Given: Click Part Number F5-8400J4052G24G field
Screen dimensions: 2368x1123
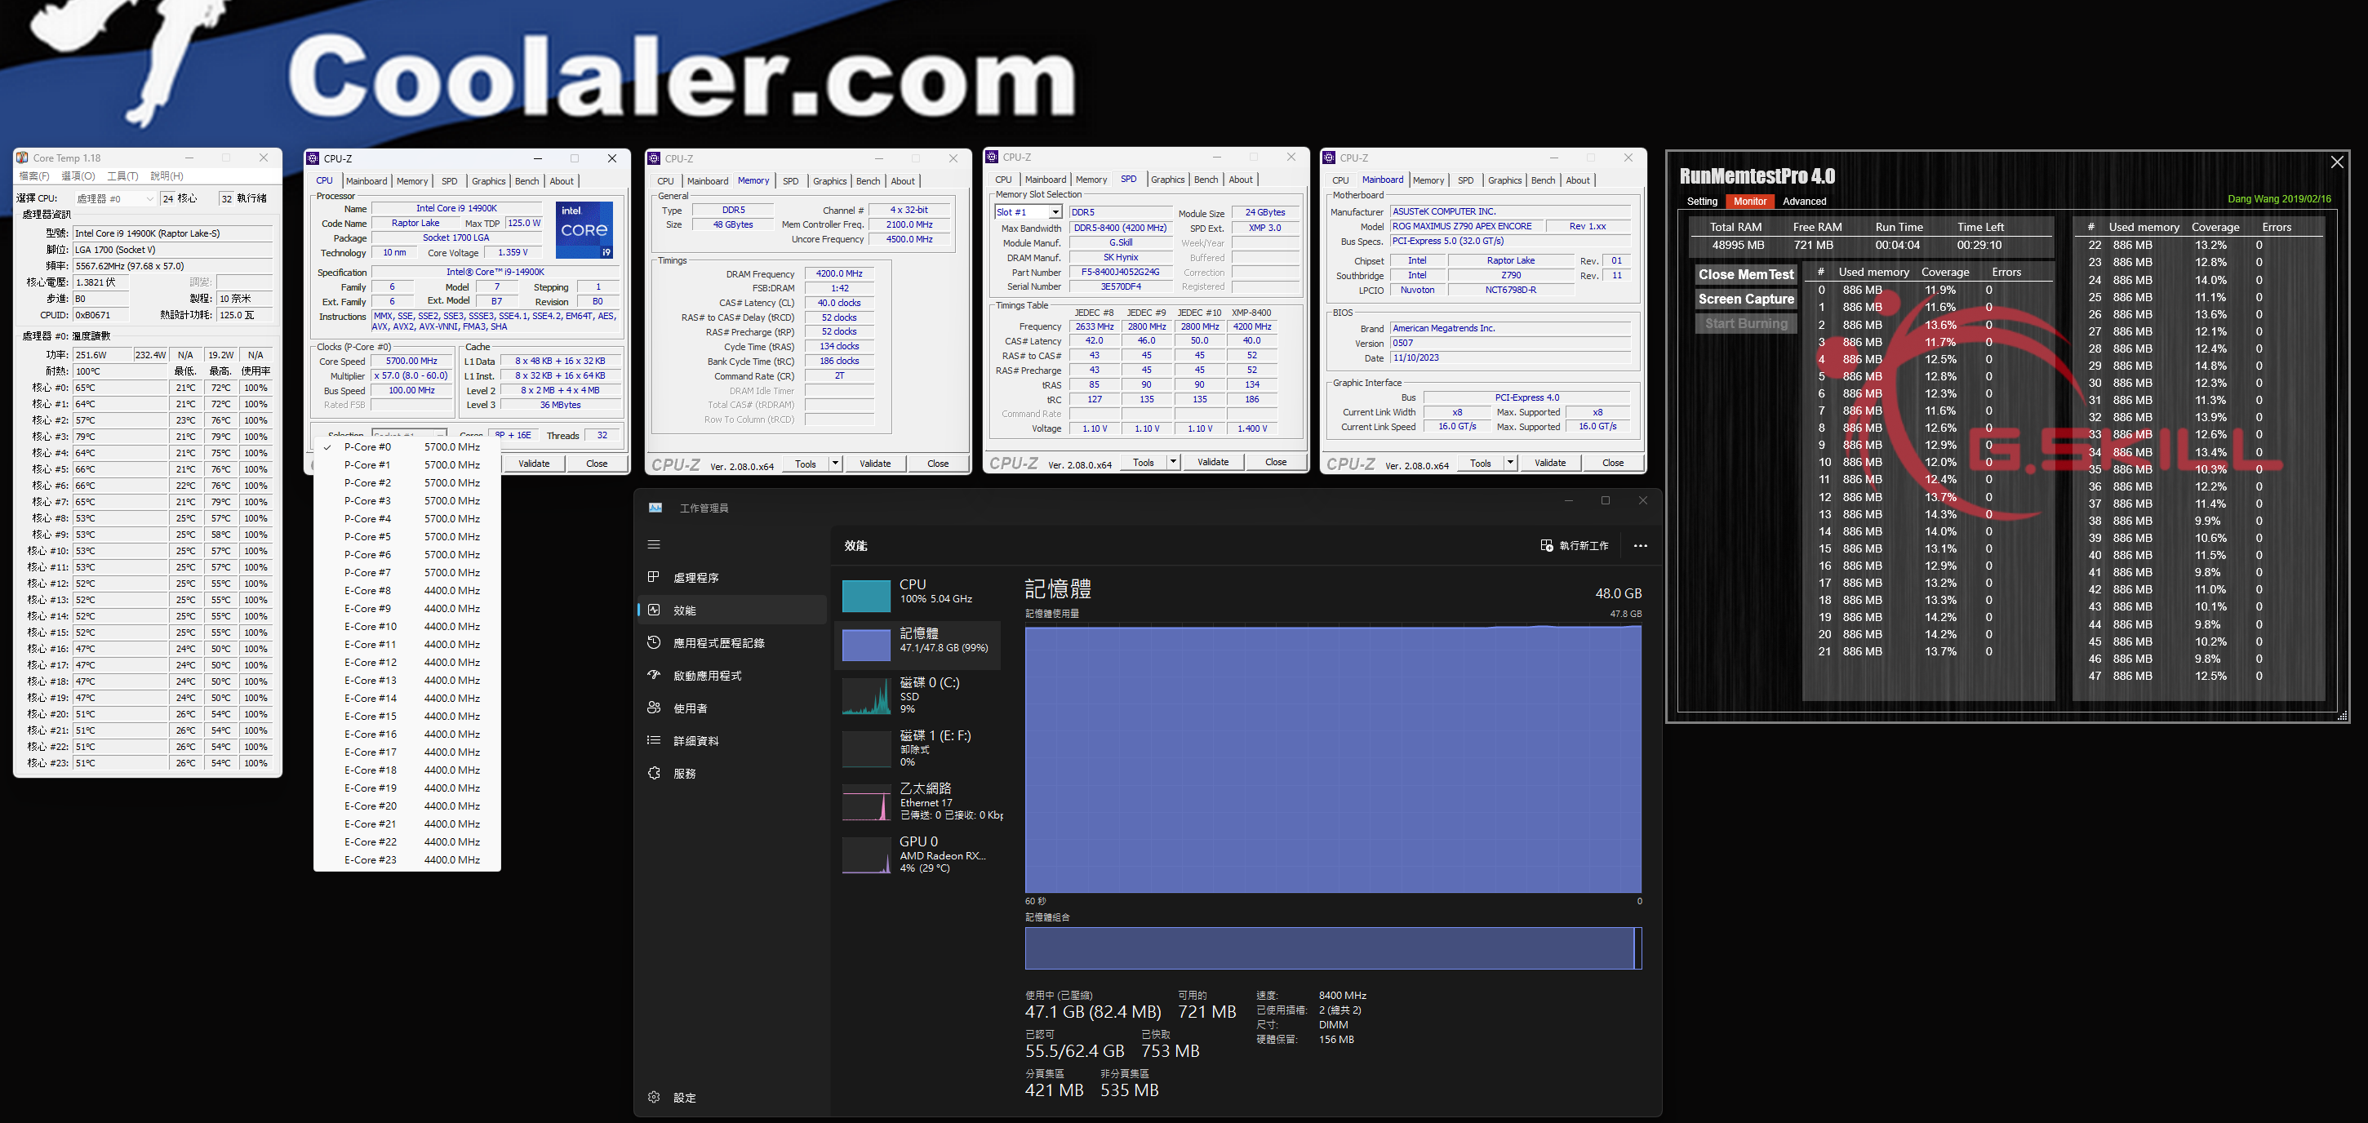Looking at the screenshot, I should pyautogui.click(x=1120, y=272).
